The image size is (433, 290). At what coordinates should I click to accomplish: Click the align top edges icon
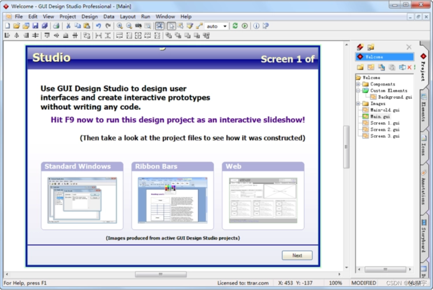pos(47,36)
